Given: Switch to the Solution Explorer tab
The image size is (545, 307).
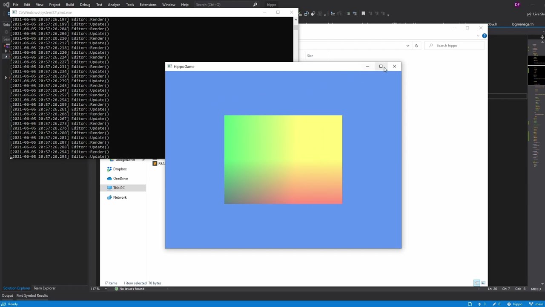Looking at the screenshot, I should point(17,288).
